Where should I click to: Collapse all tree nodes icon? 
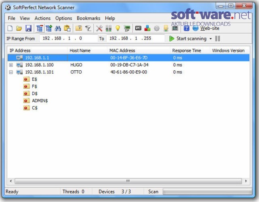40,28
